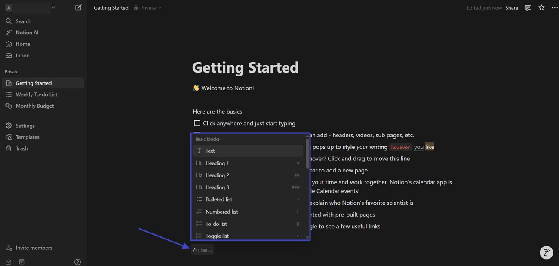The width and height of the screenshot is (559, 266).
Task: Choose Heading 1 from the block menu
Action: click(x=248, y=163)
